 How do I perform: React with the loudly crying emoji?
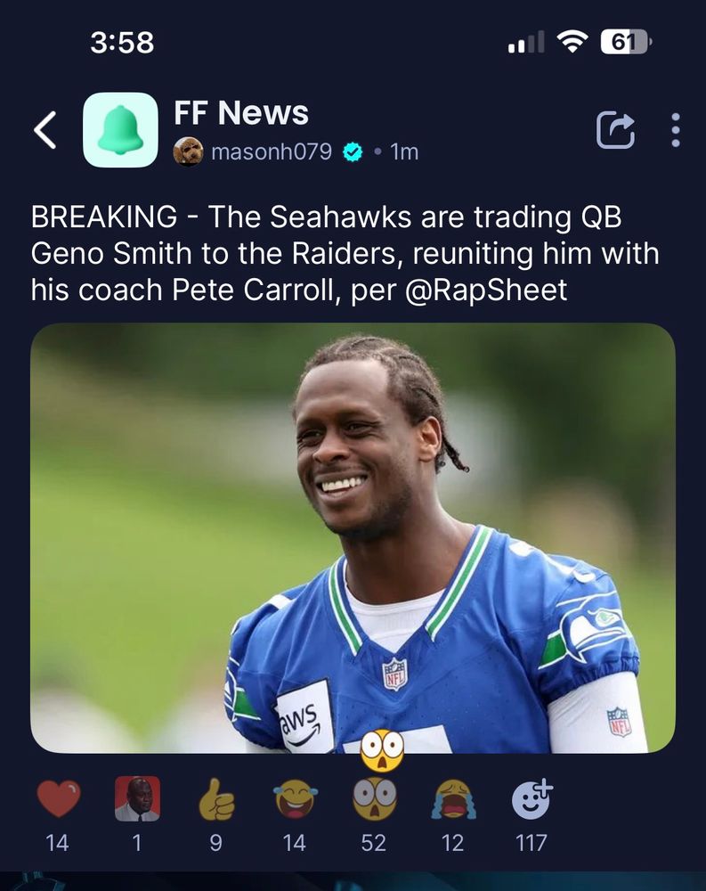pos(453,798)
